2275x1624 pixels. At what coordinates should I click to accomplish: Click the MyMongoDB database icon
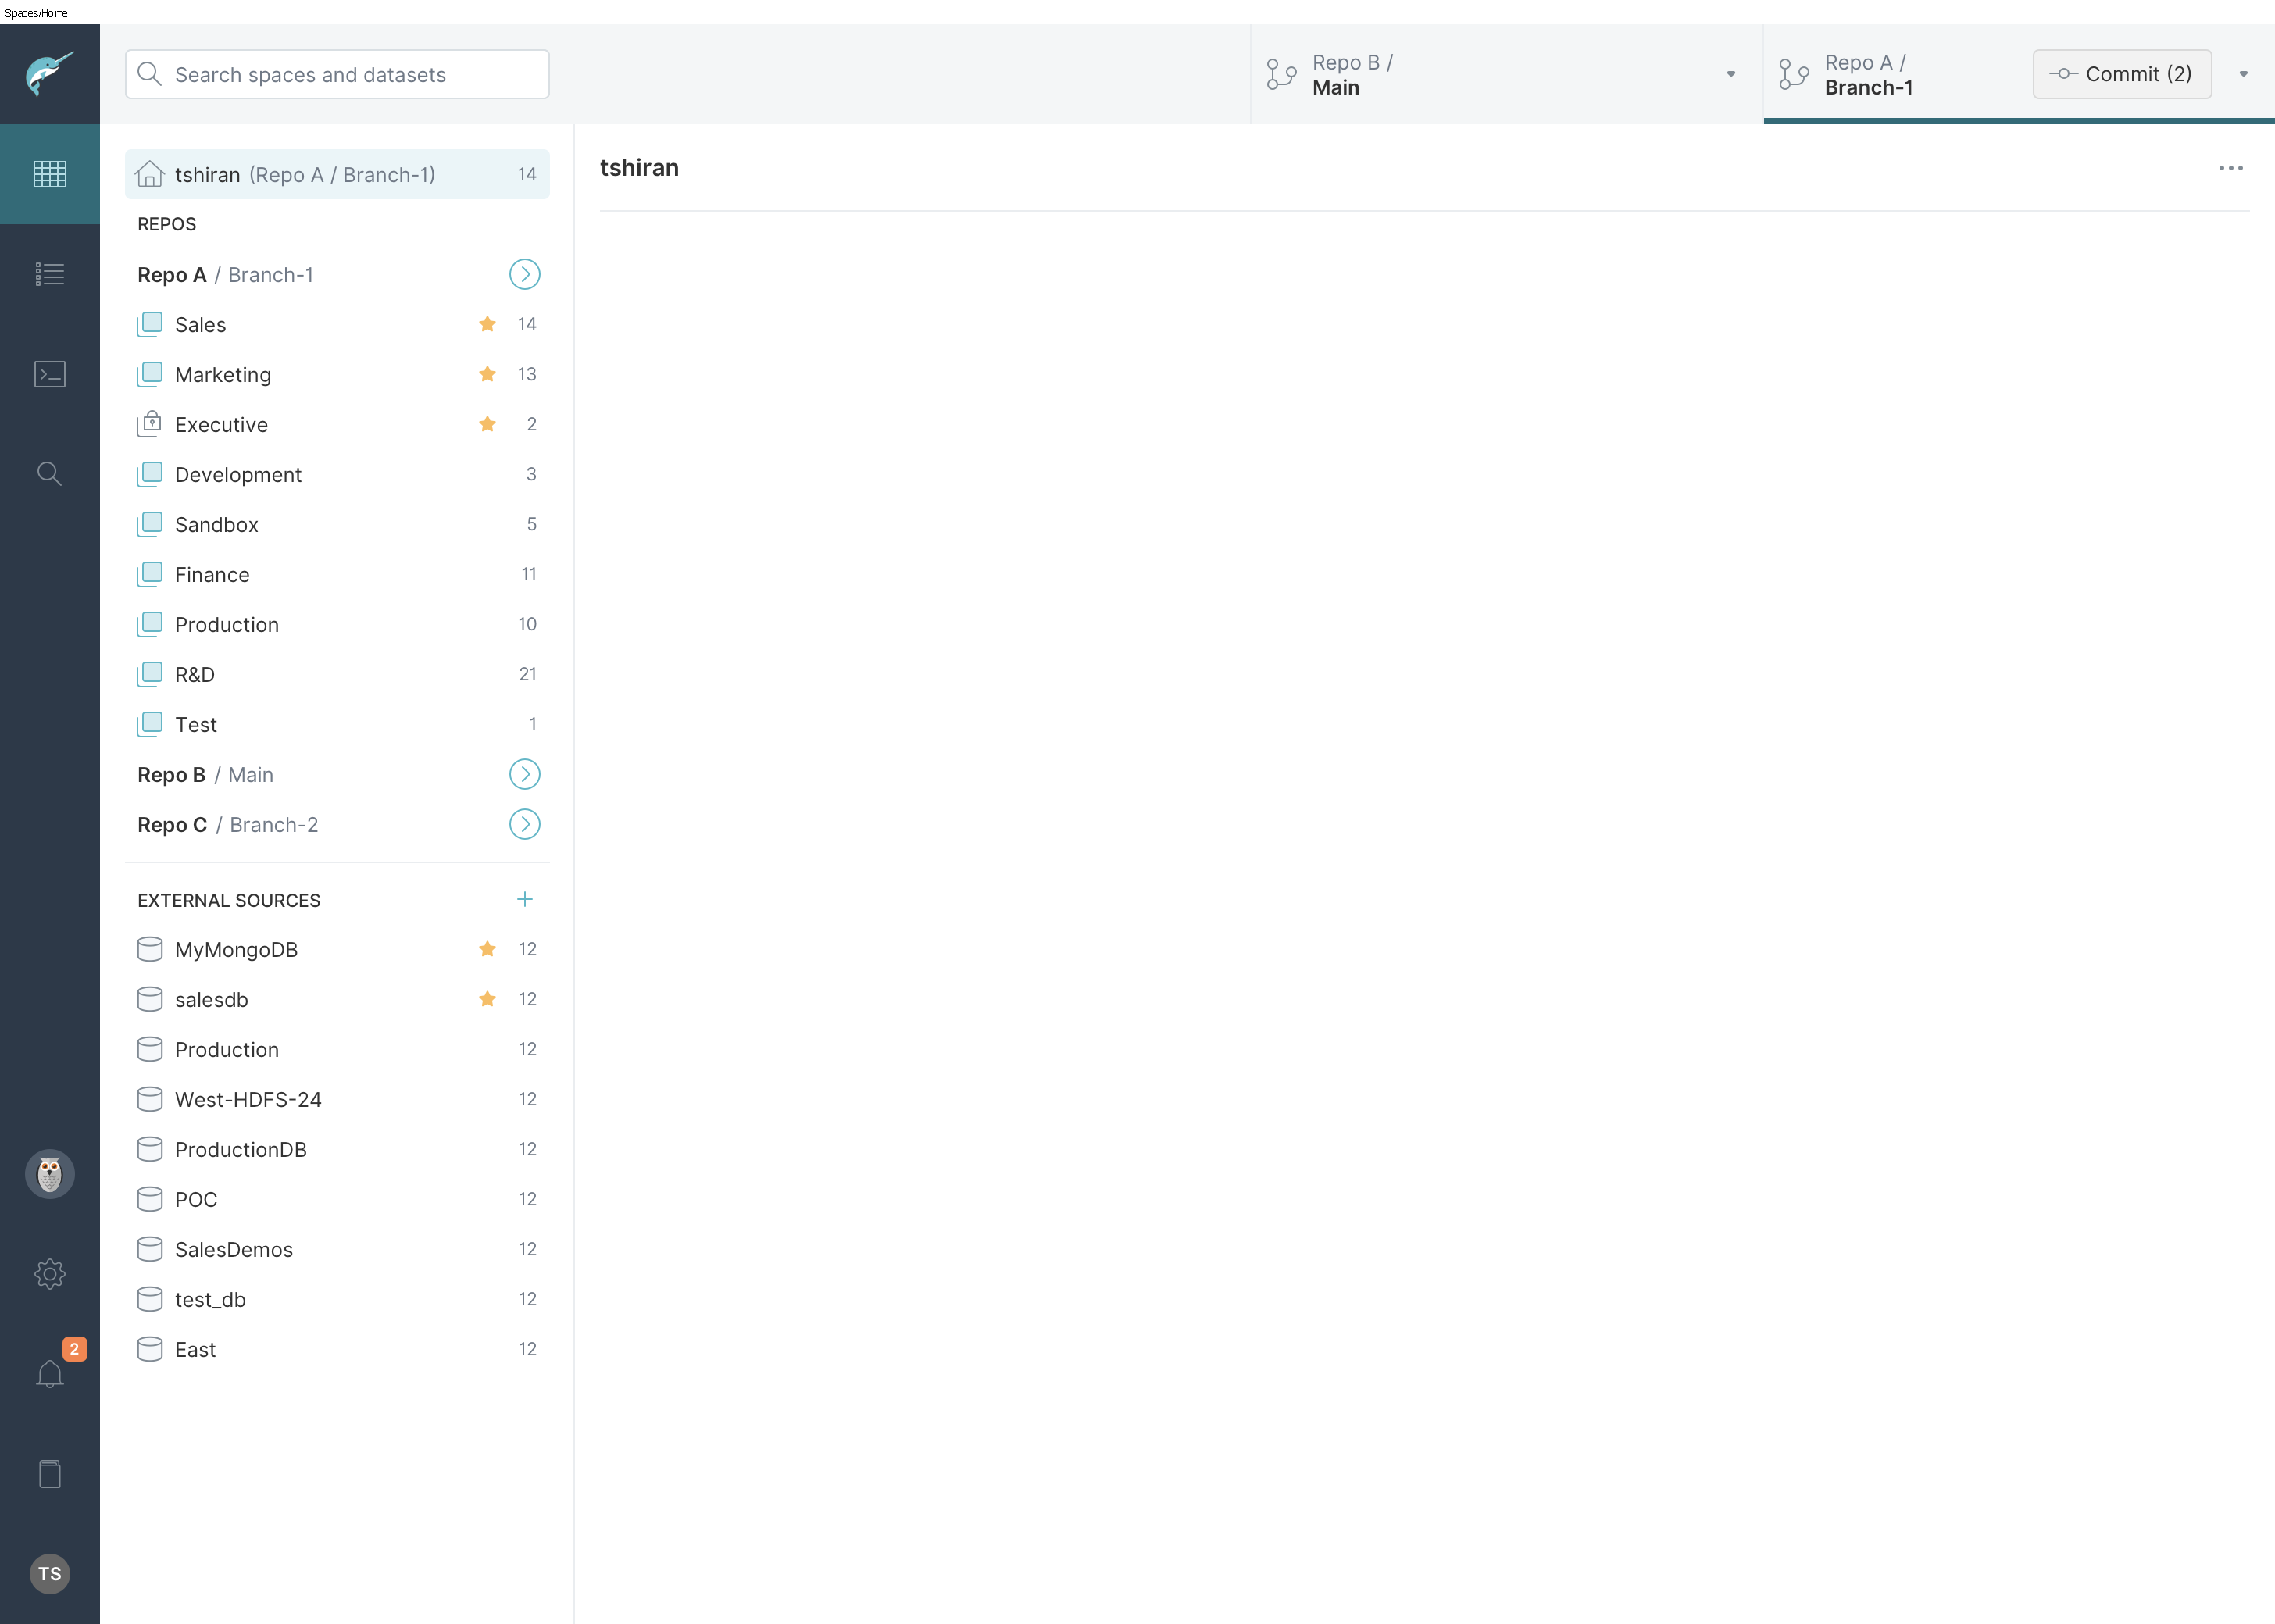150,949
